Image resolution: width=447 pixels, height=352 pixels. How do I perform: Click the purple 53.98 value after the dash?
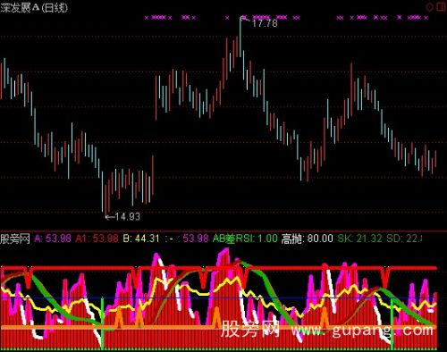click(x=196, y=239)
